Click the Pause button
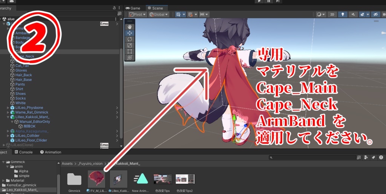This screenshot has height=194, width=386. (268, 1)
